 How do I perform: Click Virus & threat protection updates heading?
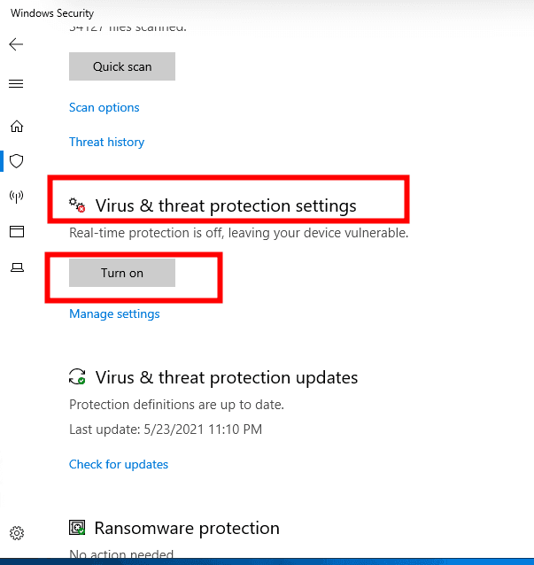click(x=227, y=377)
